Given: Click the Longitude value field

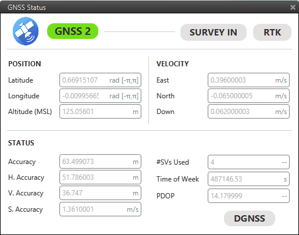Looking at the screenshot, I should (100, 96).
